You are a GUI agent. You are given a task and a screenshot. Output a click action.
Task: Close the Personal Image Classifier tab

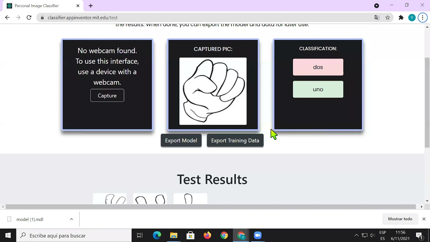point(78,6)
